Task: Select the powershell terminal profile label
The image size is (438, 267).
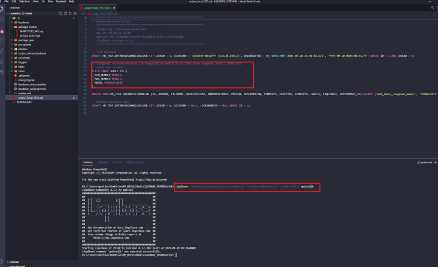Action: (x=425, y=162)
